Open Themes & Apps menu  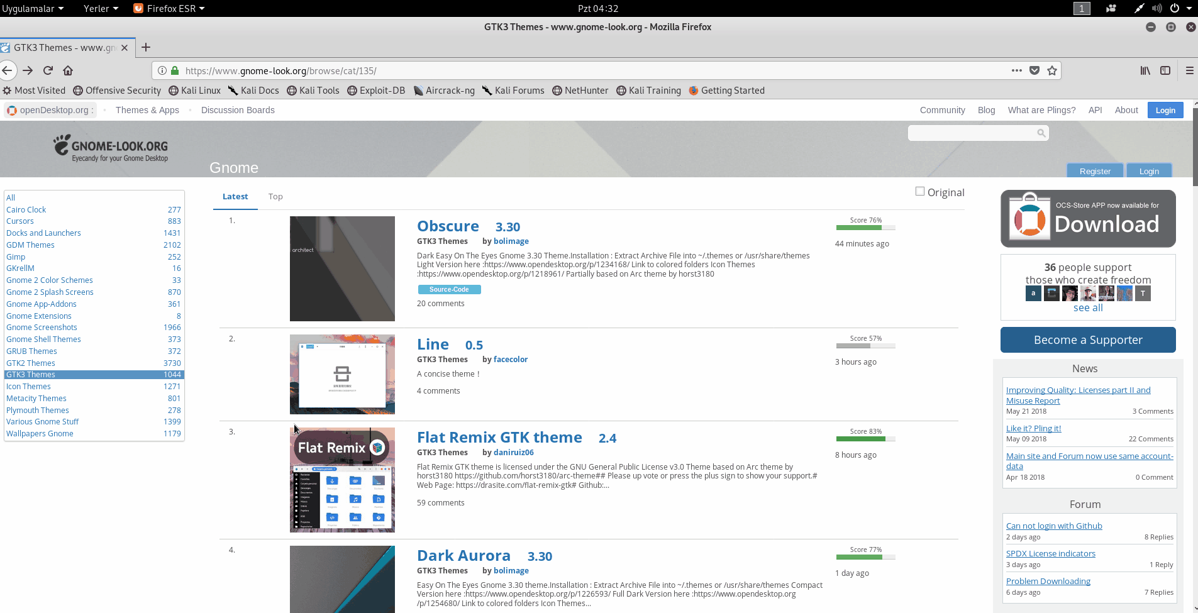pos(147,110)
